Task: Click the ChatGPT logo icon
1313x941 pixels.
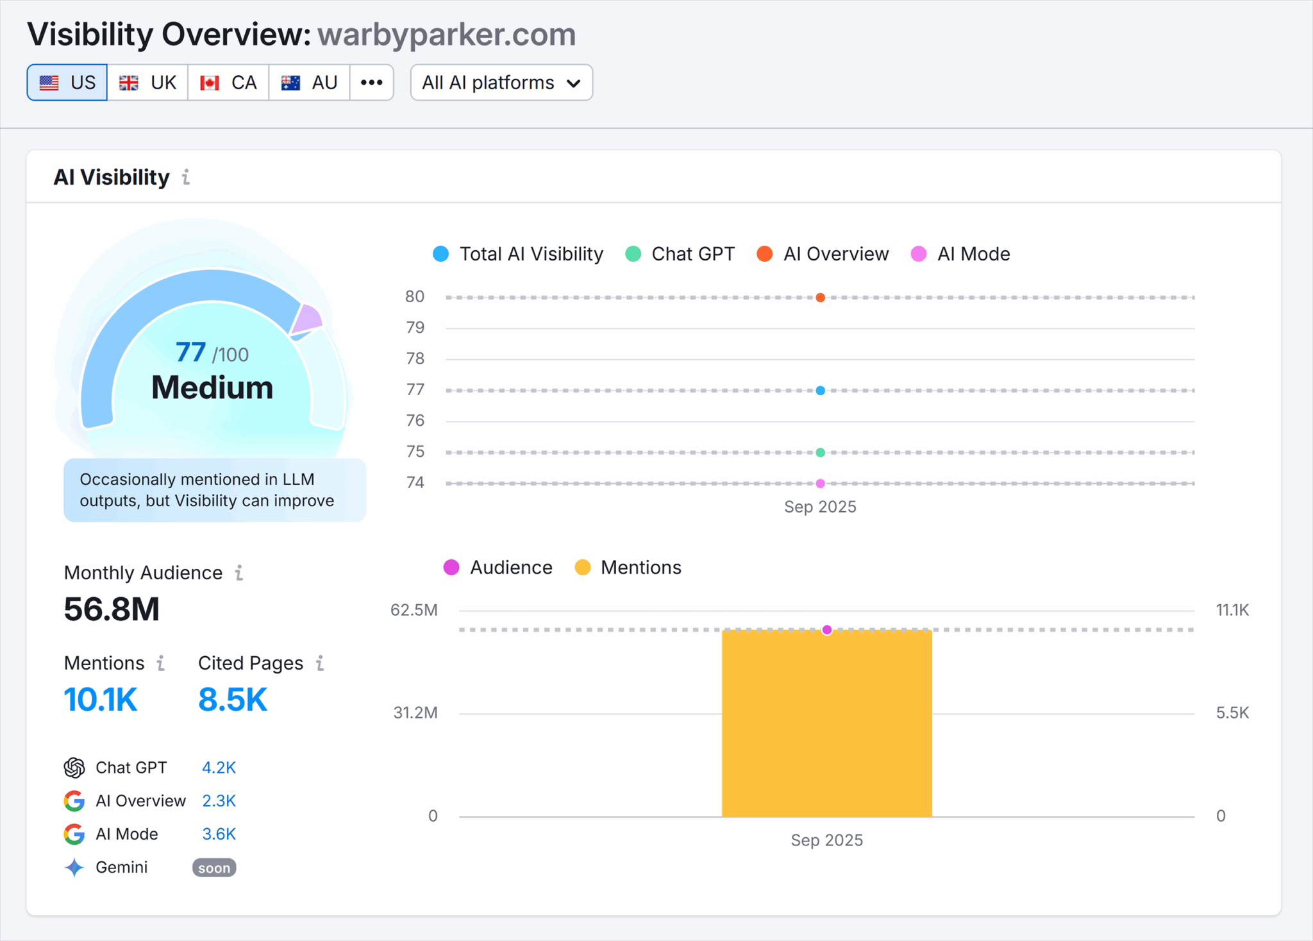Action: [74, 767]
